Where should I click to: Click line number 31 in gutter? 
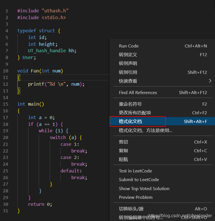(x=6, y=211)
